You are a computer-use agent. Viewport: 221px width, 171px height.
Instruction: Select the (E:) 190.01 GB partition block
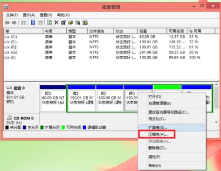82,98
